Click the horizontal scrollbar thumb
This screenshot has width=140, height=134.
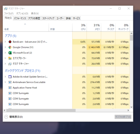(41, 110)
